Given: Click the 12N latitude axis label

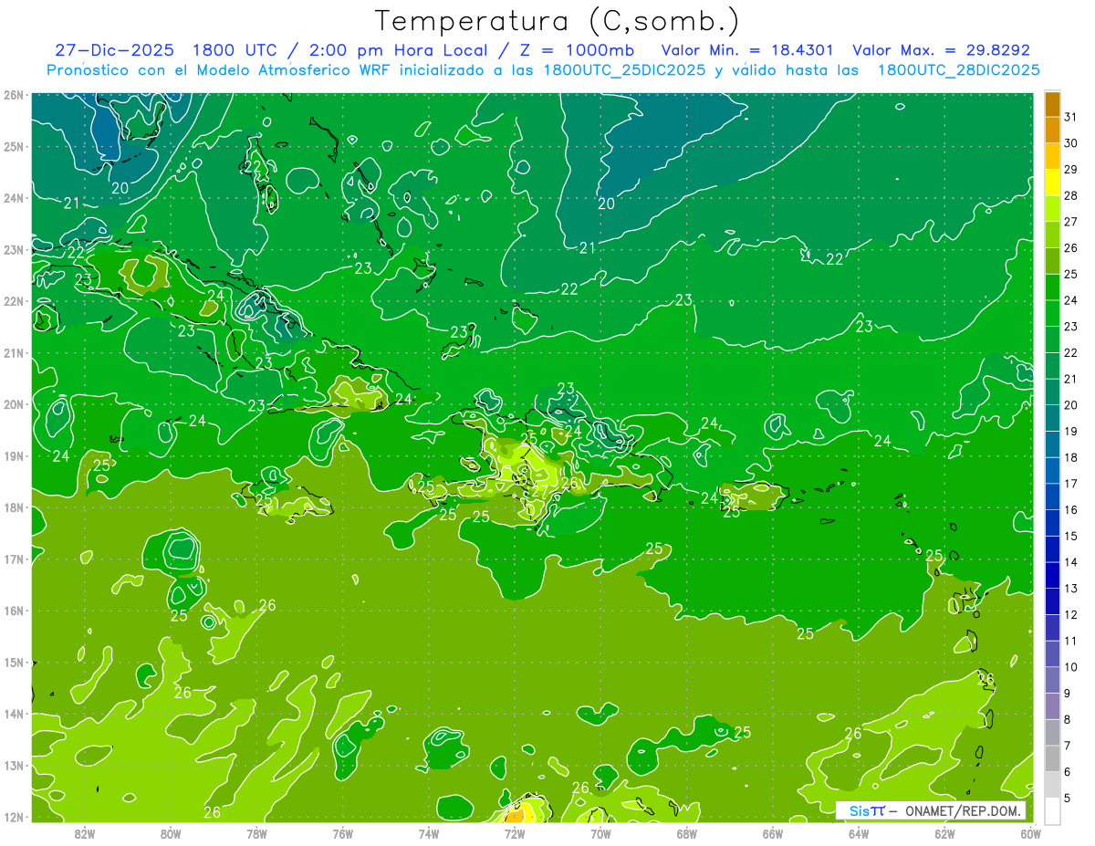Looking at the screenshot, I should (x=14, y=817).
